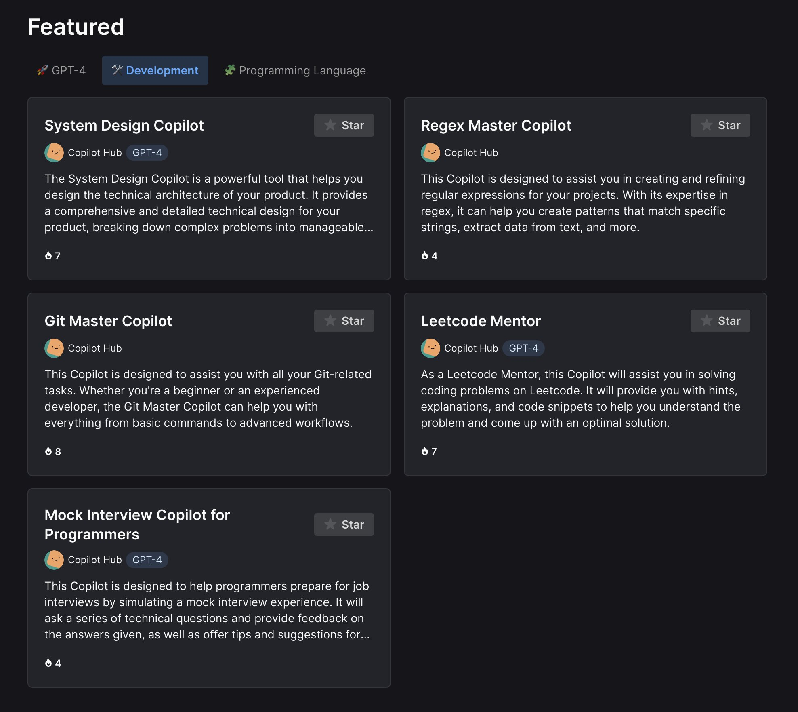798x712 pixels.
Task: Click Copilot Hub avatar on Mock Interview card
Action: pos(54,560)
